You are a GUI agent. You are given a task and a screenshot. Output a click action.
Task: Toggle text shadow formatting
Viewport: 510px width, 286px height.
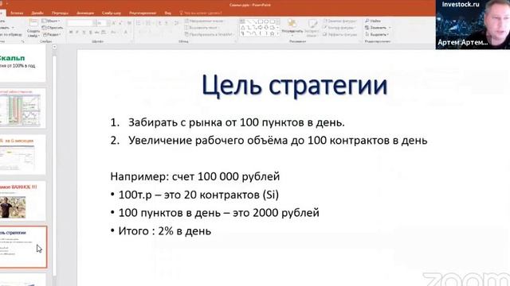coord(90,32)
